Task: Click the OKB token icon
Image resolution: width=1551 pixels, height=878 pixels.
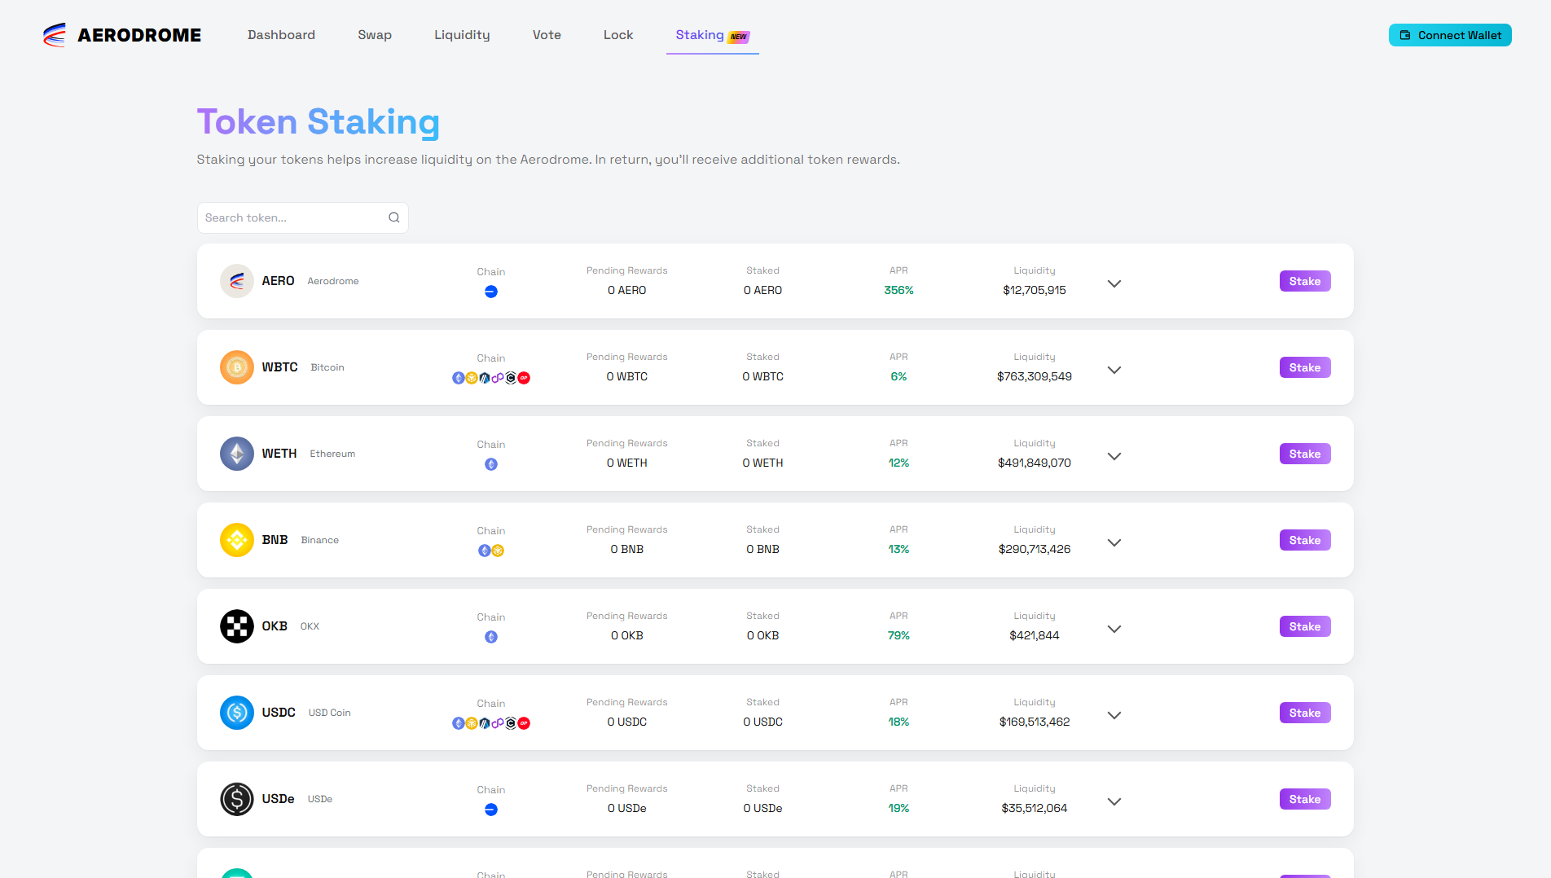Action: 237,626
